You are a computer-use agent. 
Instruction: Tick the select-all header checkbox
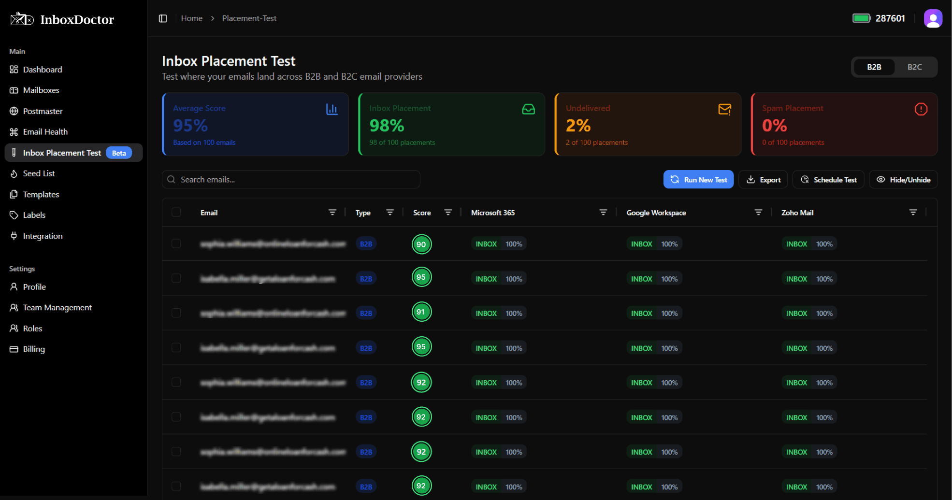pos(176,212)
